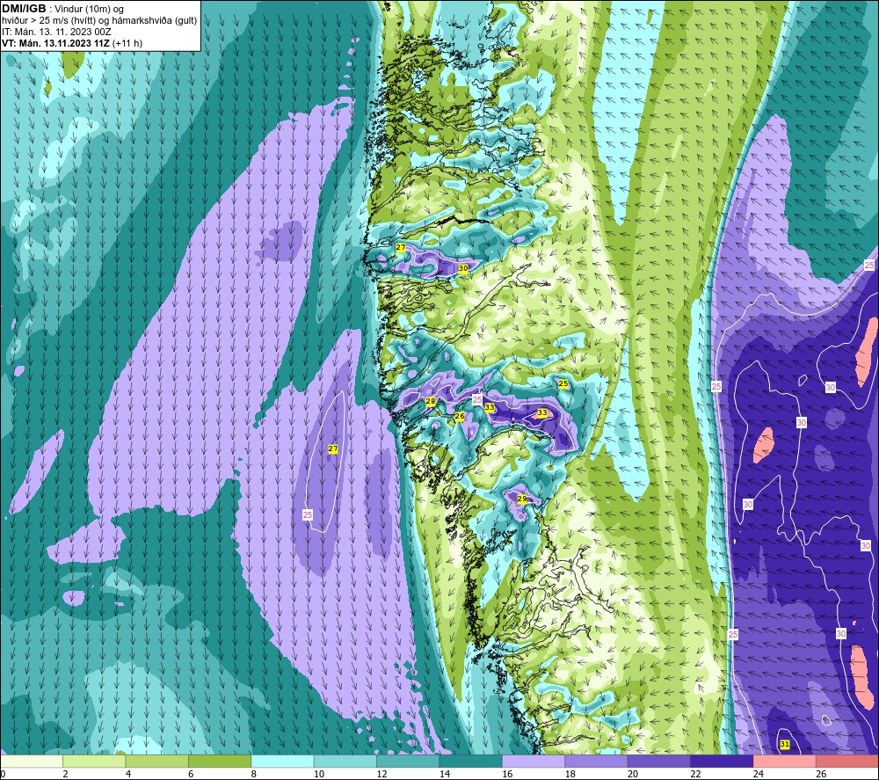This screenshot has width=879, height=780.
Task: Click the 0–2 m/s pale yellow legend swatch
Action: [32, 761]
